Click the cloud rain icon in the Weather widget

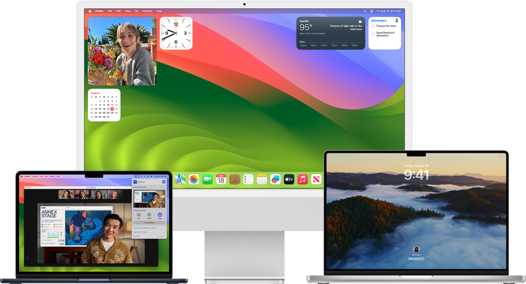coord(360,22)
